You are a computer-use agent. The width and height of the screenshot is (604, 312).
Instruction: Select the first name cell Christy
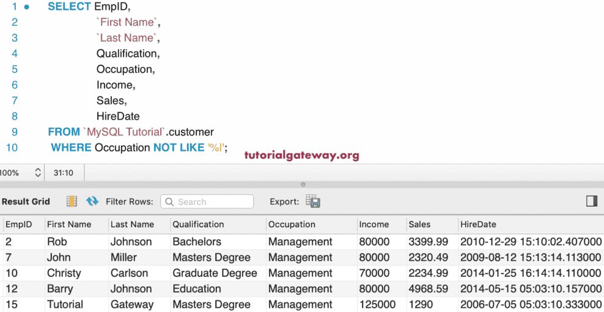[x=64, y=273]
